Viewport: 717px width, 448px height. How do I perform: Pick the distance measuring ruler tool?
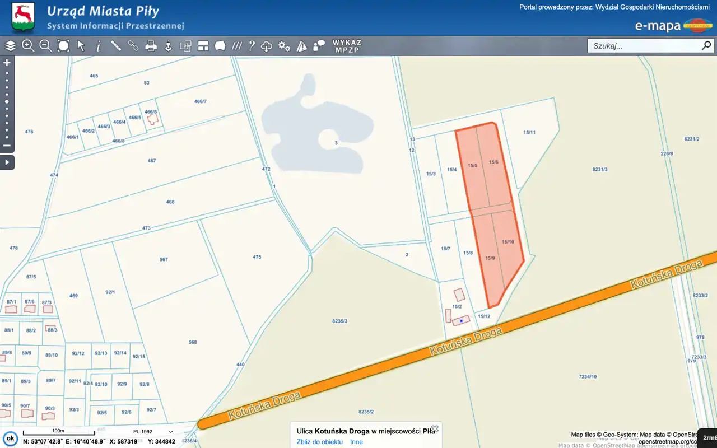[x=116, y=46]
